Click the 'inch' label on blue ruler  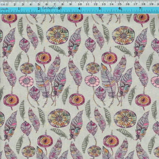click(x=4, y=9)
